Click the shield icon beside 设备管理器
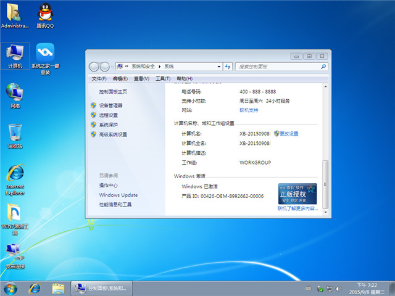Screen dimensions: 395x296 coord(93,105)
